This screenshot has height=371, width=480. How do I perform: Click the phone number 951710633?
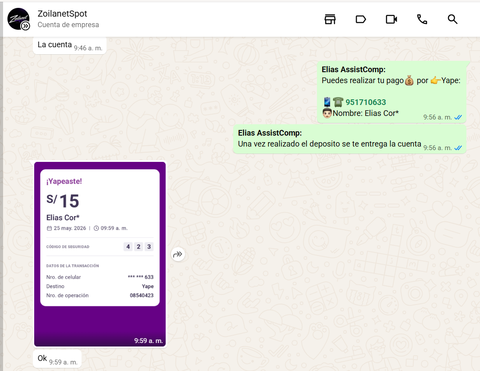[366, 102]
